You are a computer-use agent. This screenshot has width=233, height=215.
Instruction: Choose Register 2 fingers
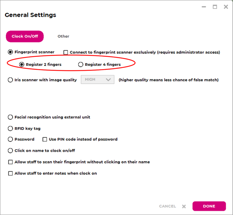point(22,65)
